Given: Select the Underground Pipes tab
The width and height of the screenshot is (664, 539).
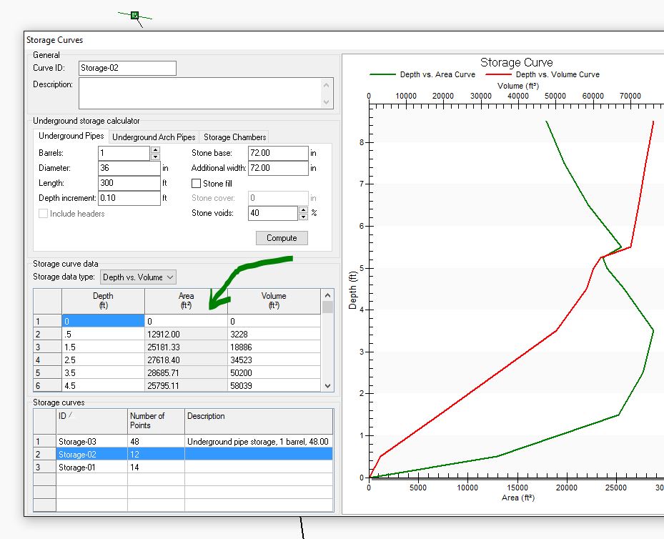Looking at the screenshot, I should pos(70,137).
